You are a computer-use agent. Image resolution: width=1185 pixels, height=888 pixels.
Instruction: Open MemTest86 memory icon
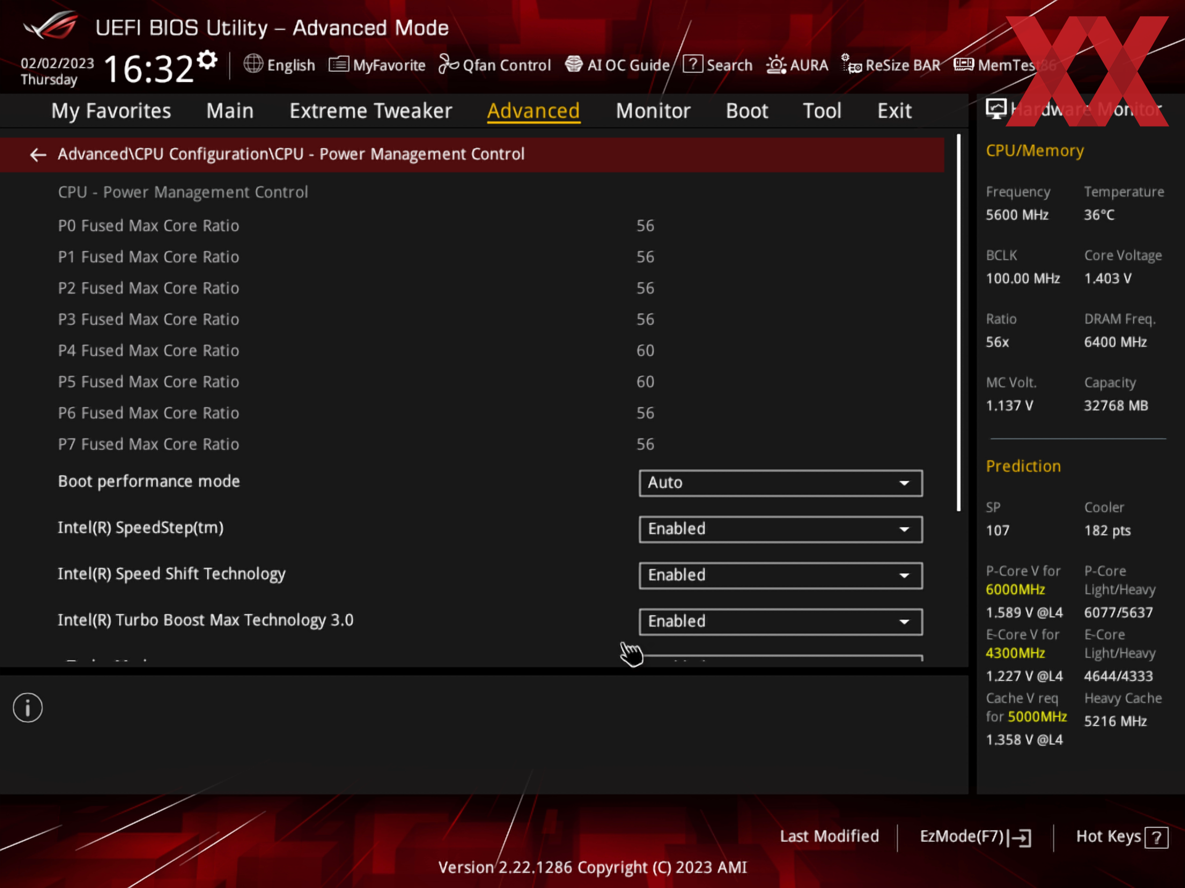point(963,64)
